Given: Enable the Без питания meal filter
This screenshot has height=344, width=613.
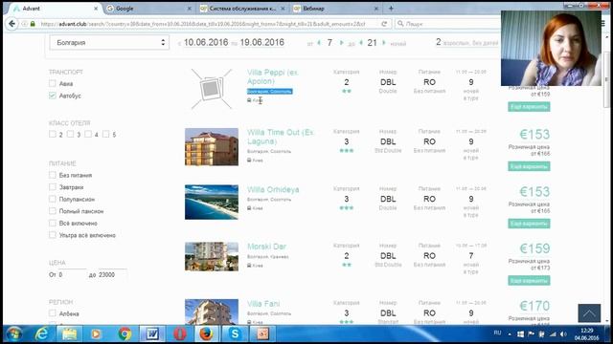Looking at the screenshot, I should (53, 175).
